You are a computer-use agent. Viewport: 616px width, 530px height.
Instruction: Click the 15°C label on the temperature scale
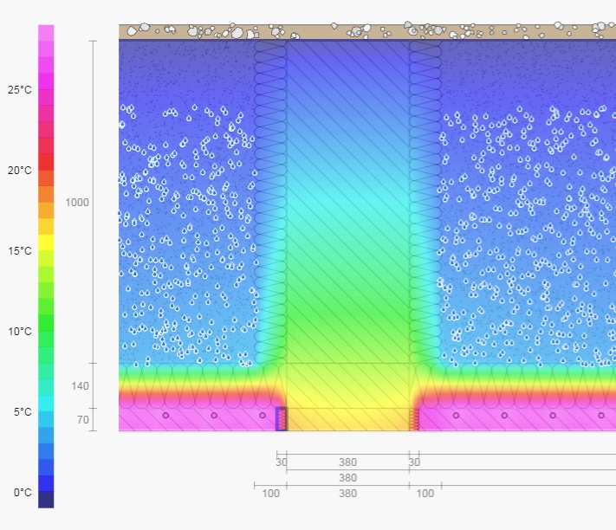pyautogui.click(x=20, y=251)
